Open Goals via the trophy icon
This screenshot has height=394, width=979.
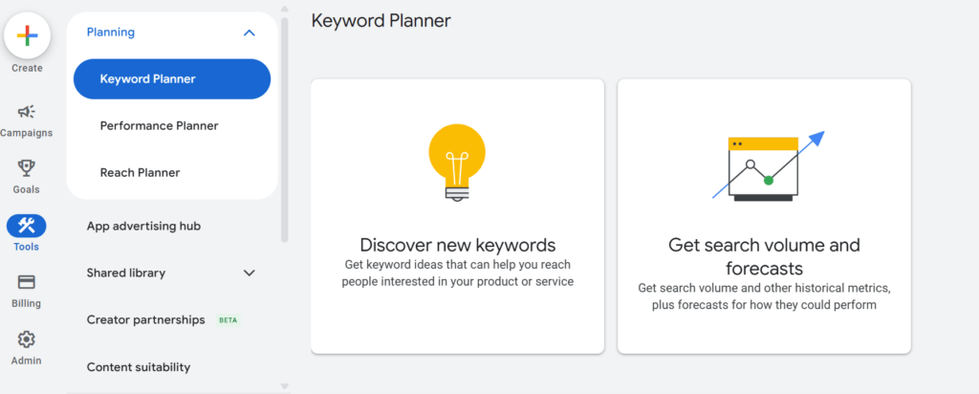[x=27, y=168]
